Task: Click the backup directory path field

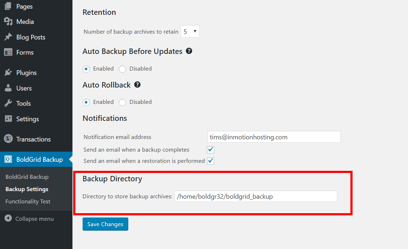Action: tap(256, 196)
